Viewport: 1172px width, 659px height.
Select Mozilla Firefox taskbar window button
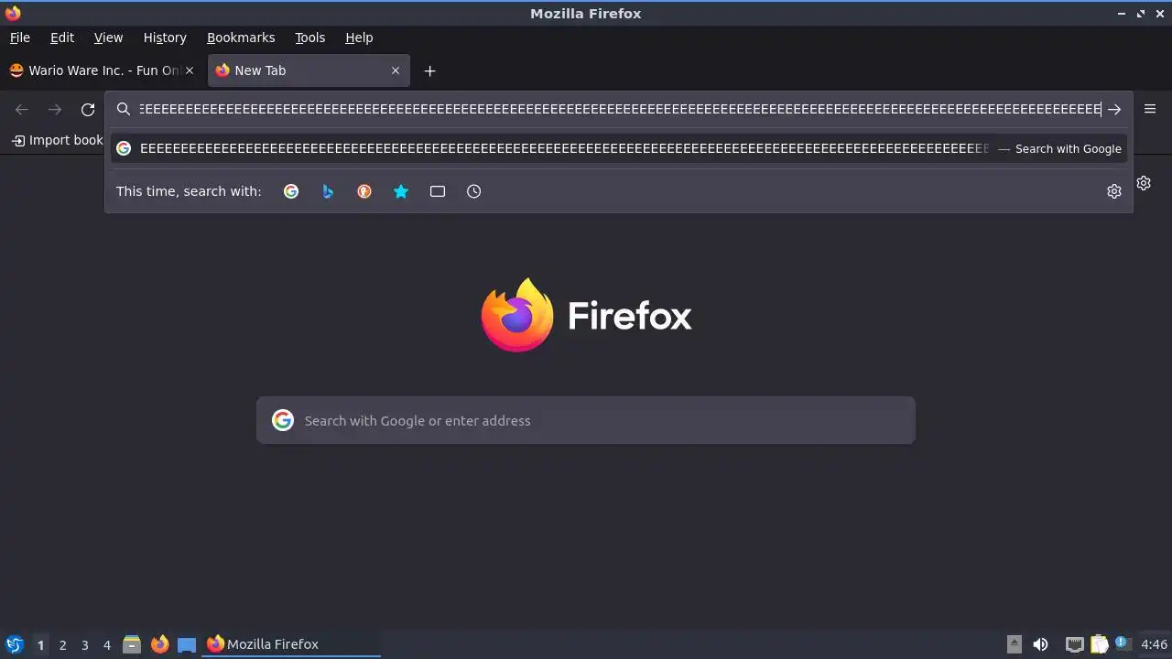(x=291, y=644)
